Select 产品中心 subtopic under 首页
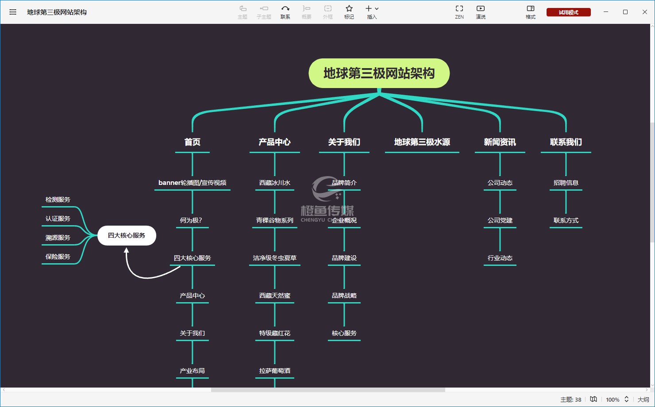This screenshot has height=407, width=655. tap(193, 296)
